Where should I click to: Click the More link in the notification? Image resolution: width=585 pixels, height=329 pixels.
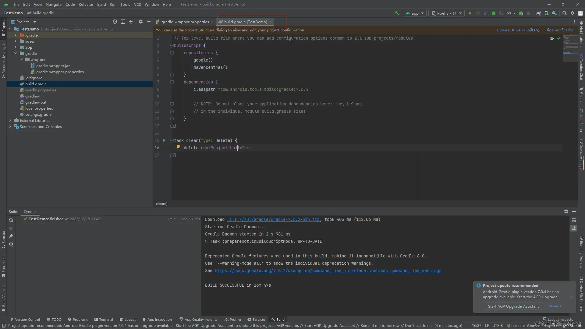coord(555,306)
